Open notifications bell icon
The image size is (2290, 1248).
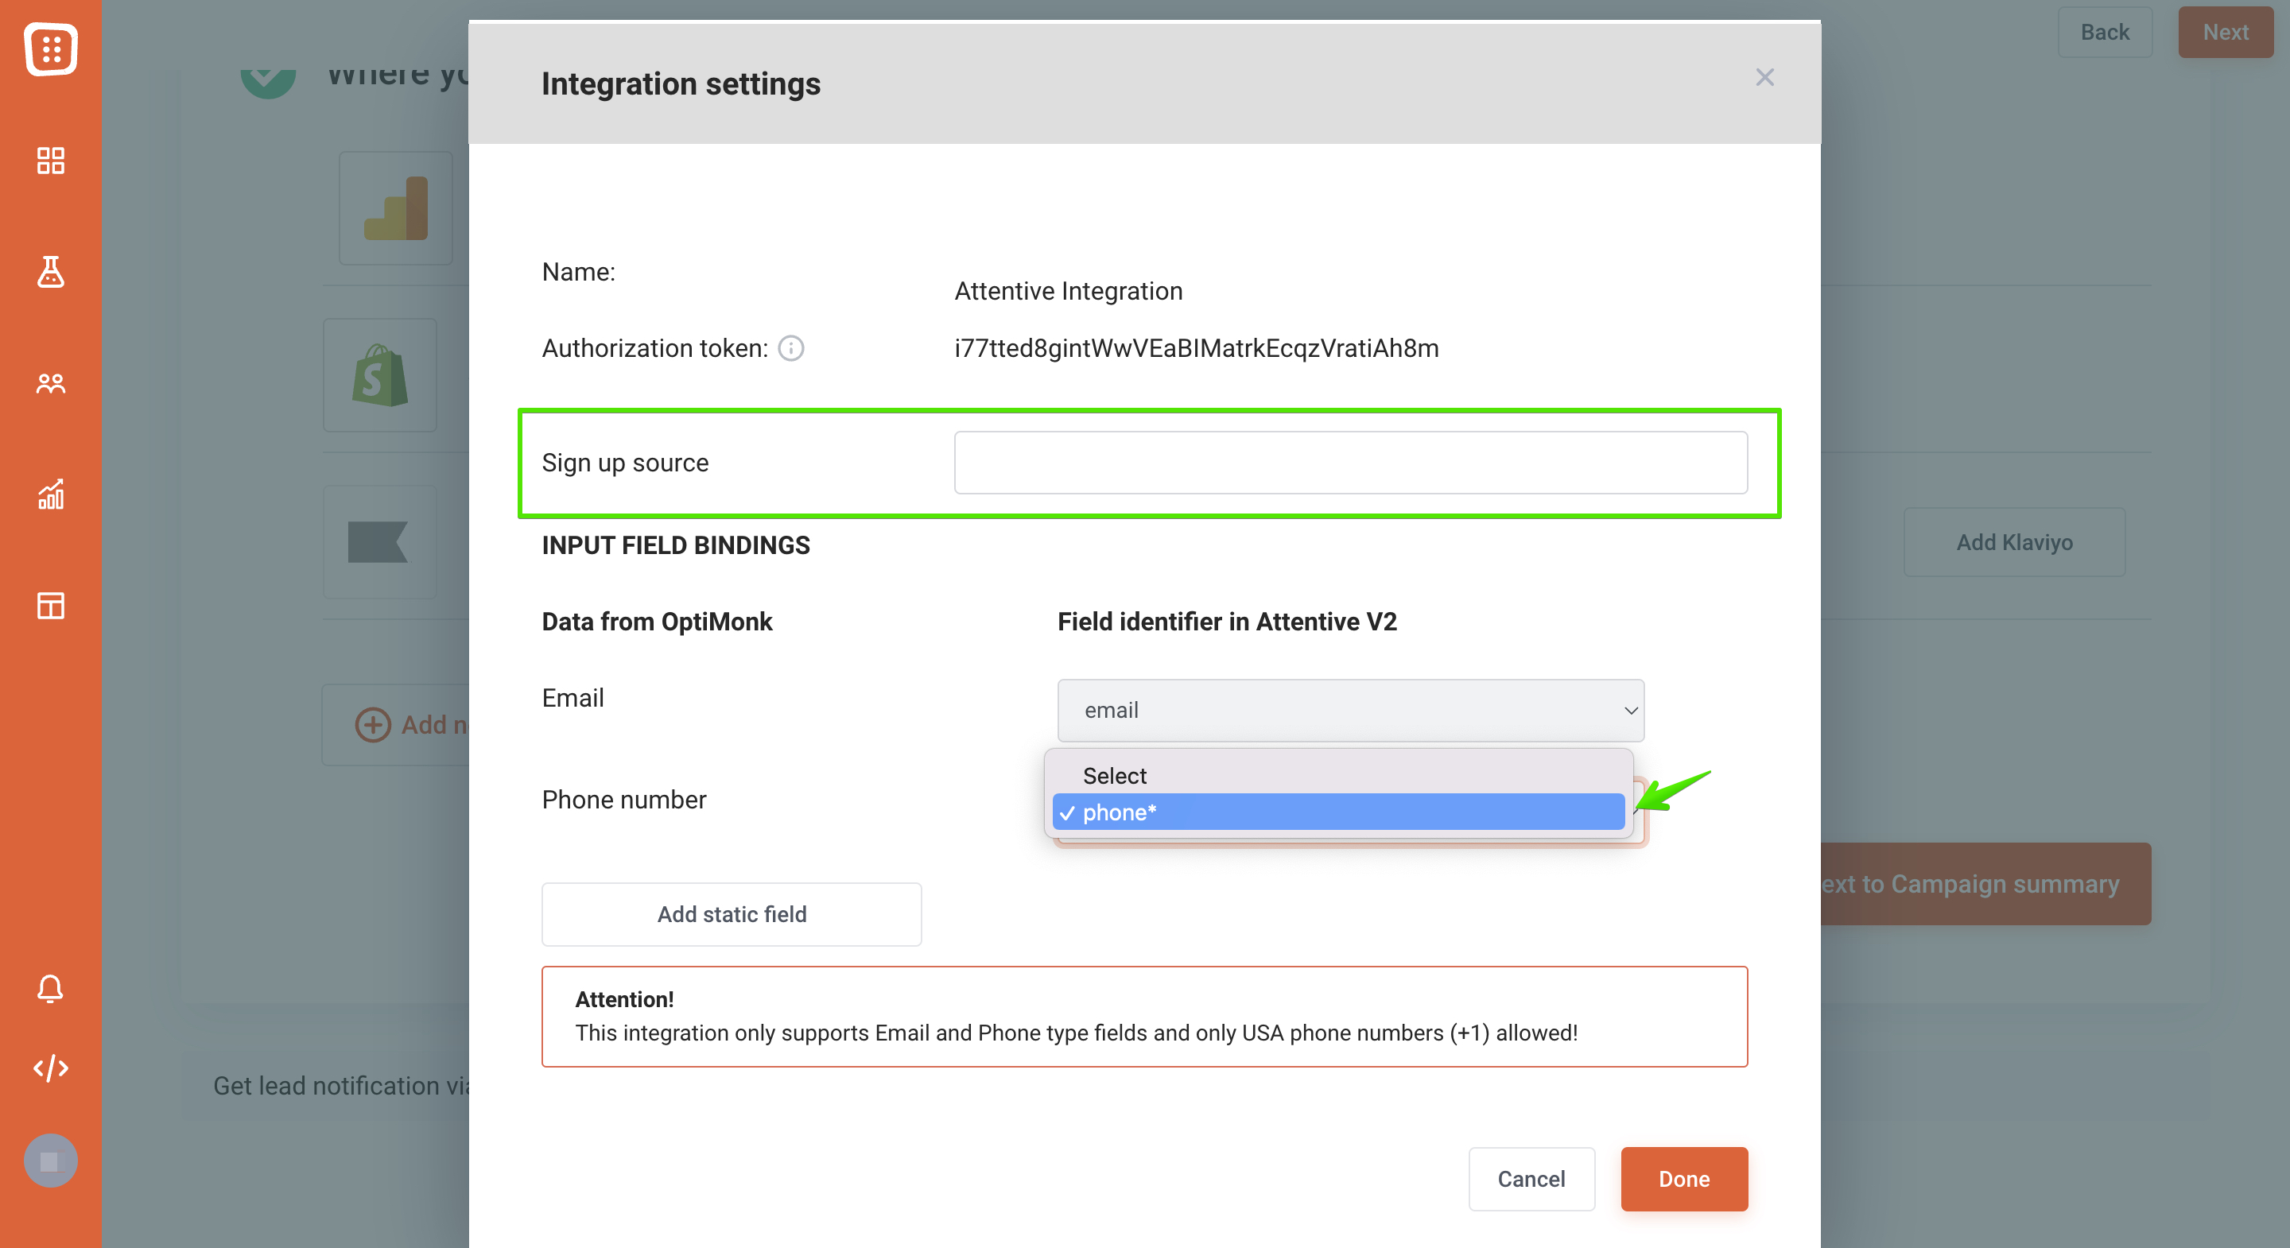(51, 988)
